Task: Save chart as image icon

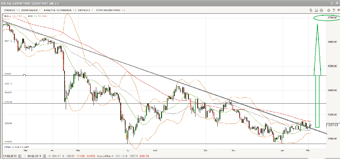Action: [x=316, y=10]
